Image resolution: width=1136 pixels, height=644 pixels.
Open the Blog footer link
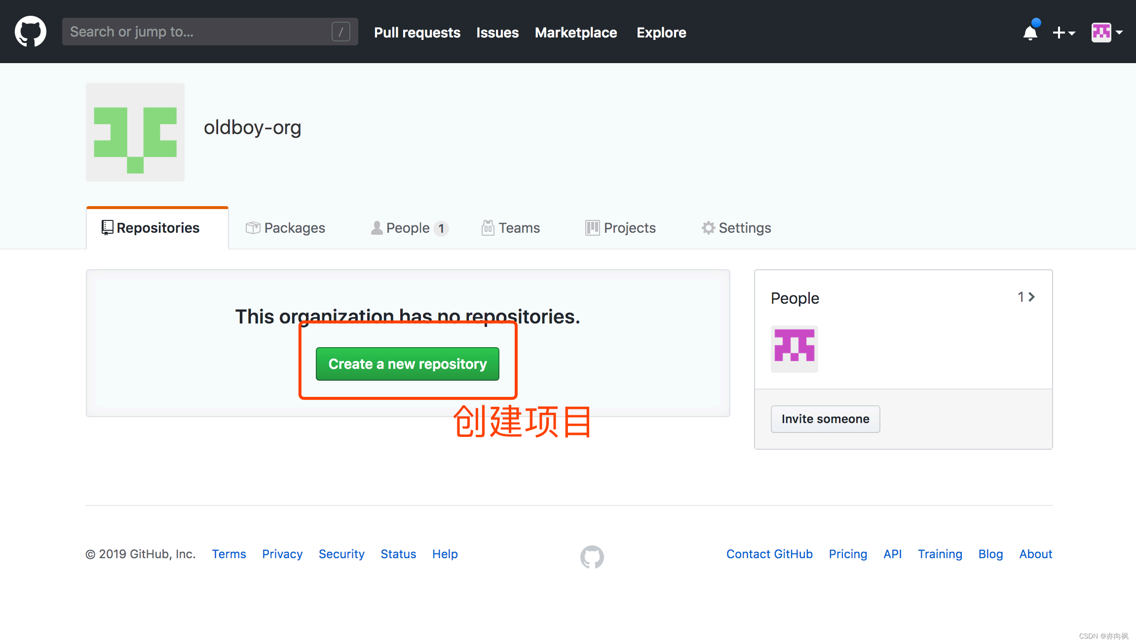(991, 554)
